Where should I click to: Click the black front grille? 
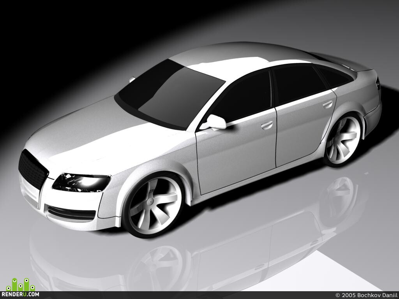pos(33,169)
